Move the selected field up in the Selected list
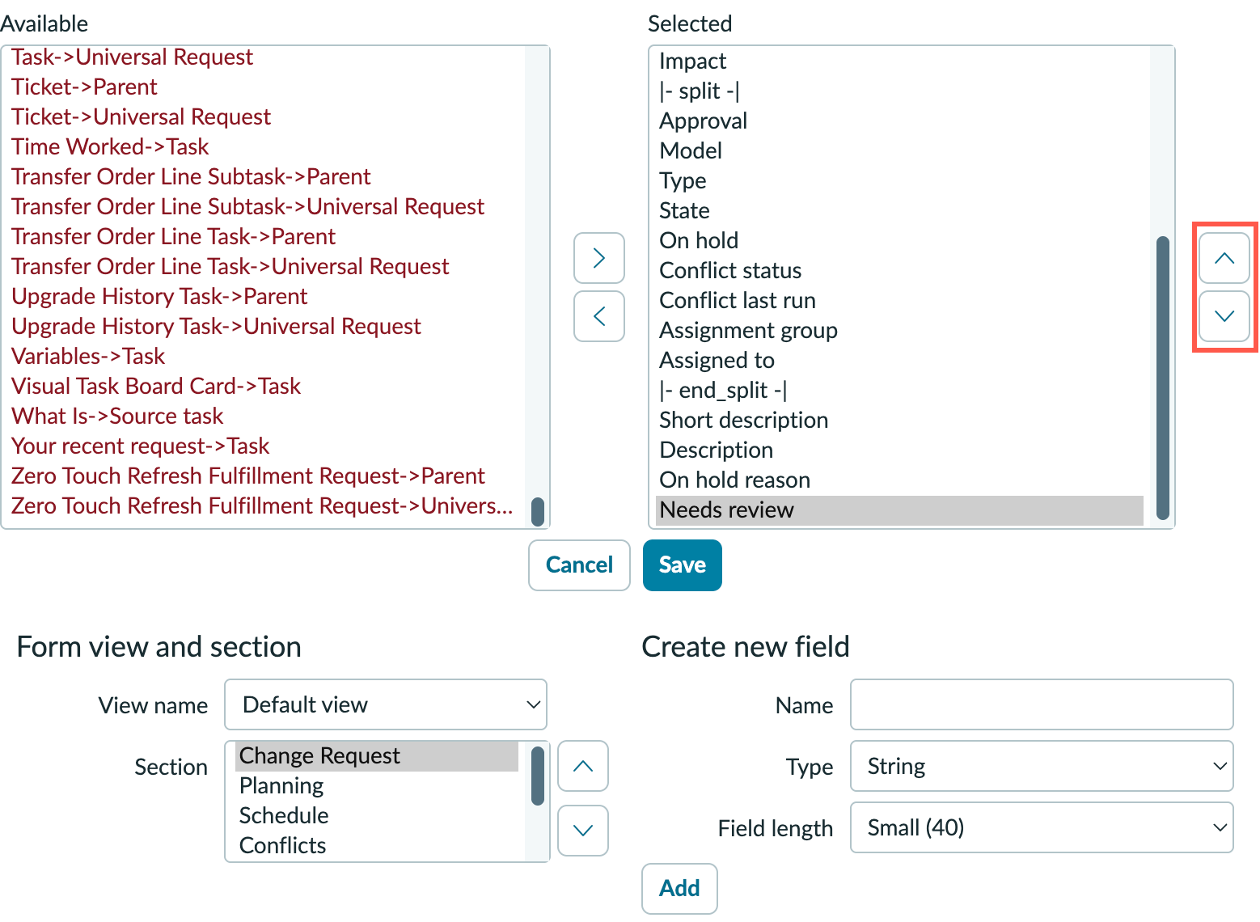Screen dimensions: 1260x922 pos(1224,258)
